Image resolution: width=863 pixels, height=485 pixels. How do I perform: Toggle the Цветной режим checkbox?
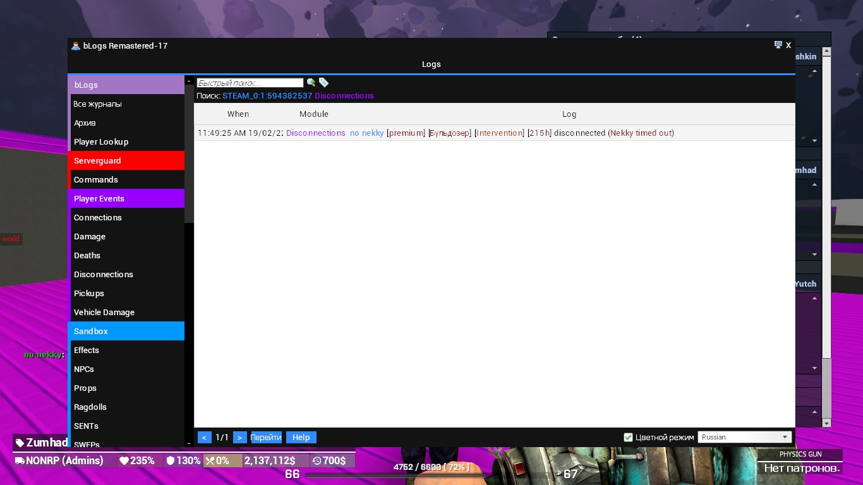[628, 437]
